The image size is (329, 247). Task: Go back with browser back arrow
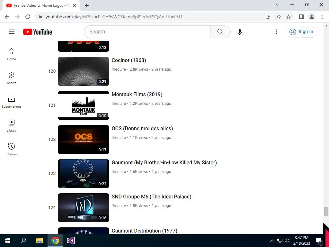coord(7,17)
